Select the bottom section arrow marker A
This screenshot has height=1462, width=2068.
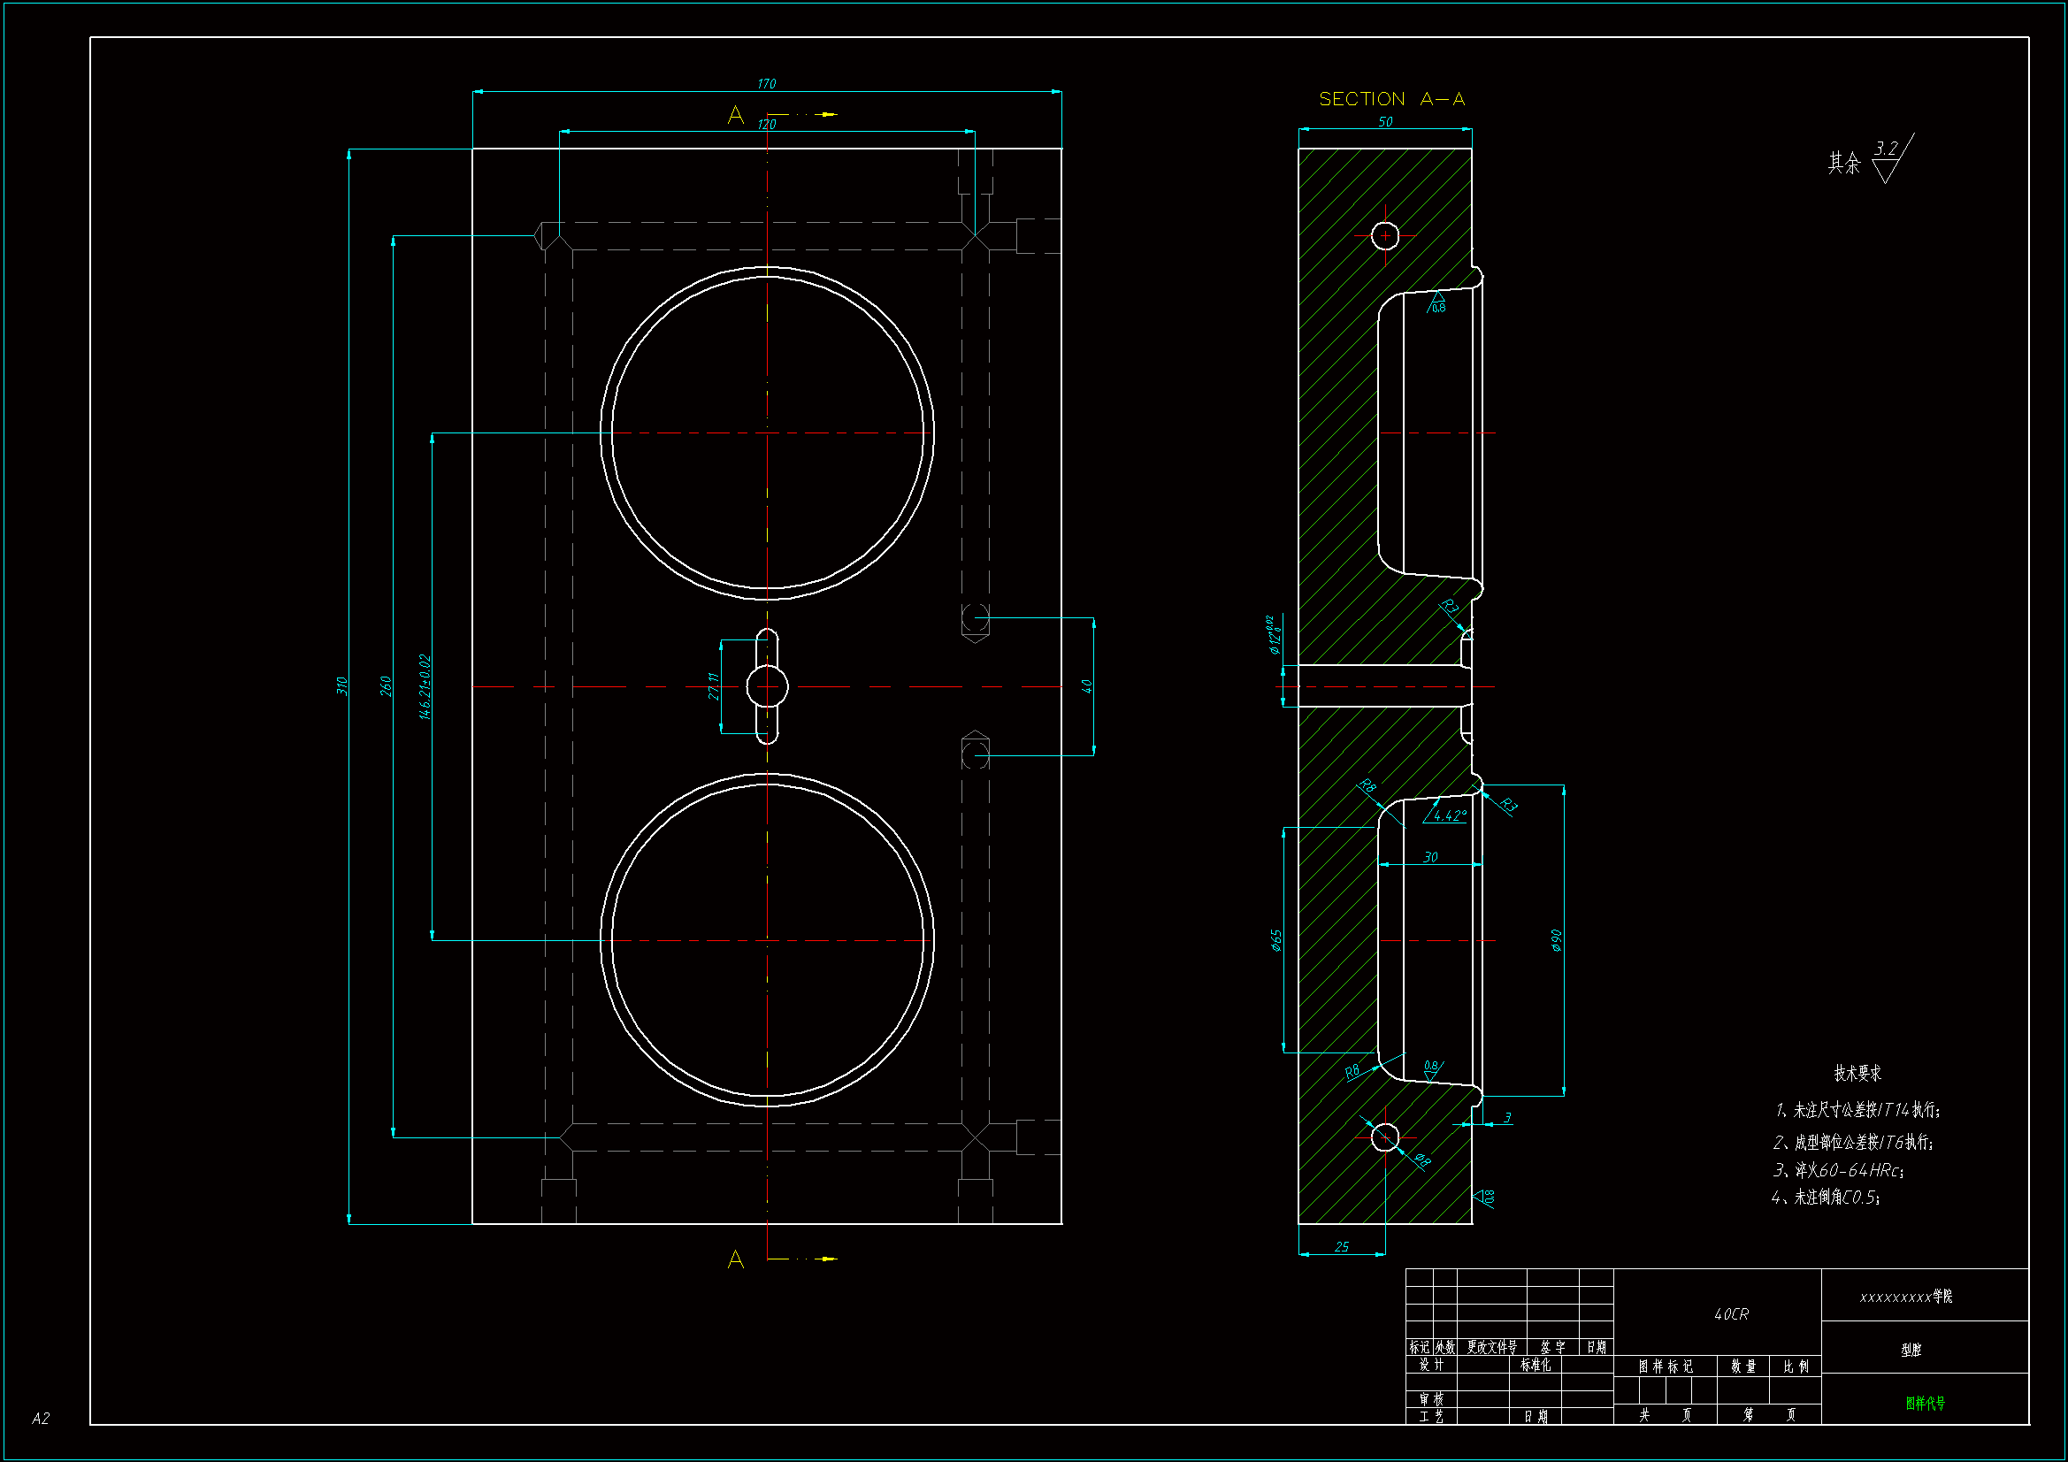pos(736,1259)
